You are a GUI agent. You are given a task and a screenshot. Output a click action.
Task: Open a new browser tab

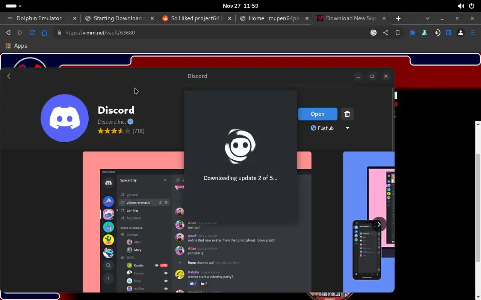pos(398,18)
